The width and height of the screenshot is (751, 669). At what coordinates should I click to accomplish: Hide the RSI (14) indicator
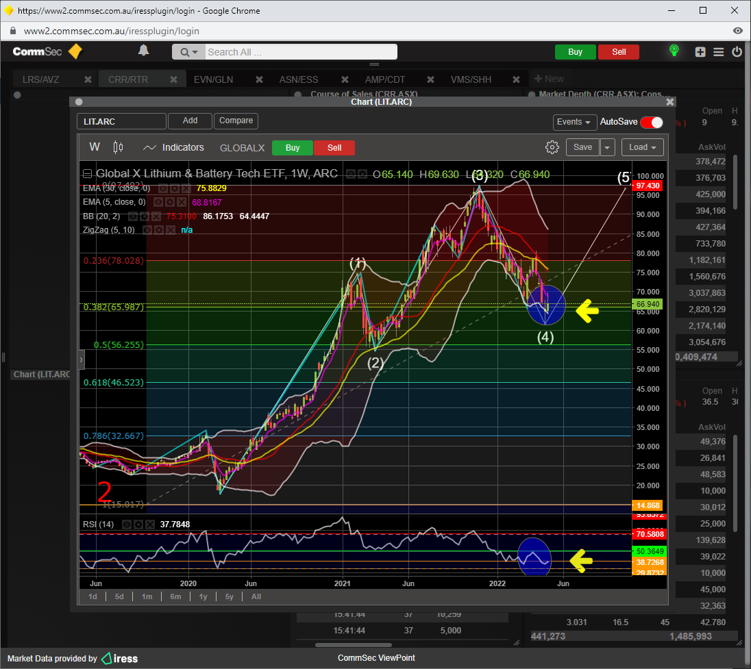(127, 525)
